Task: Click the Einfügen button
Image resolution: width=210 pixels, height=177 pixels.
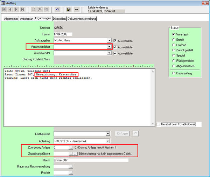Action: [123, 133]
